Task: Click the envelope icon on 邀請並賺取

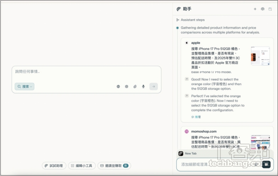Action: pos(102,166)
